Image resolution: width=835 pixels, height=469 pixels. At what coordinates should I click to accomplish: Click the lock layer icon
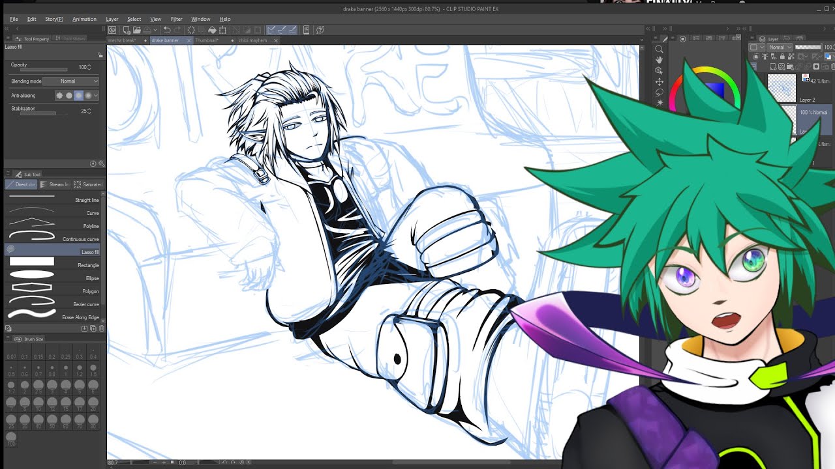782,57
